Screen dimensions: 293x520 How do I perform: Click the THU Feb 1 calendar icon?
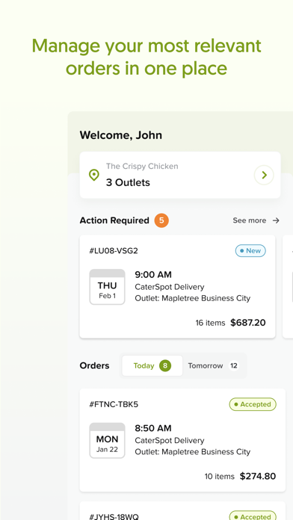click(107, 287)
